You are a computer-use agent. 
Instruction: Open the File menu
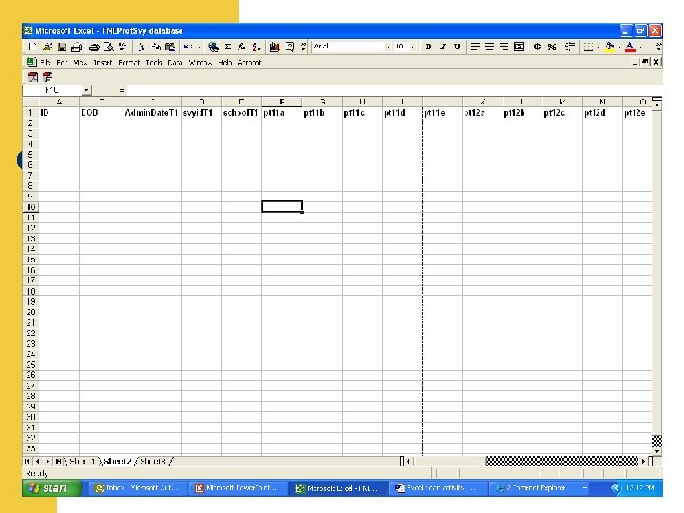point(46,63)
